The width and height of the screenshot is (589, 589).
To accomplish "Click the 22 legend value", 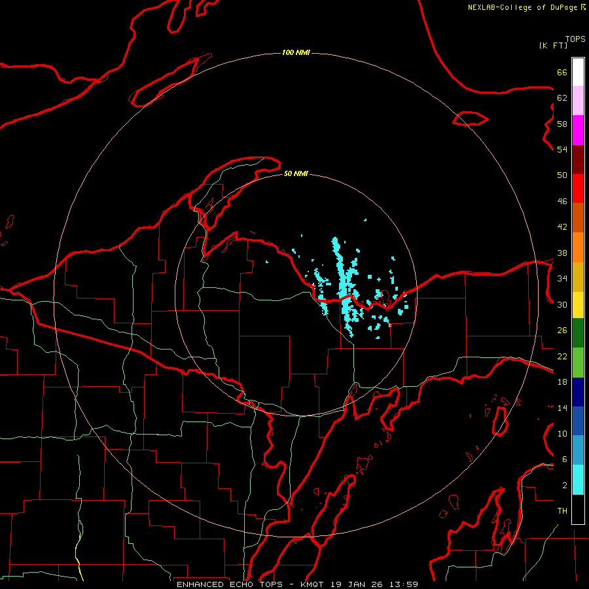I will (562, 356).
